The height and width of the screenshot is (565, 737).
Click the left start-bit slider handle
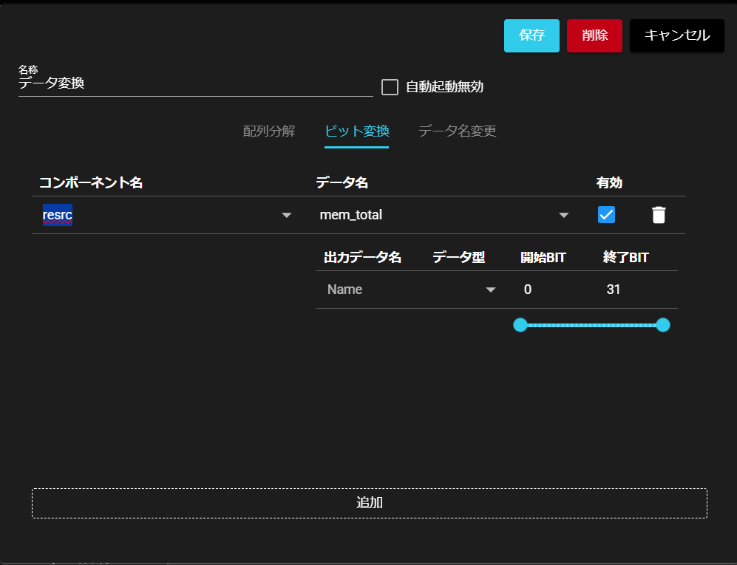pyautogui.click(x=520, y=325)
